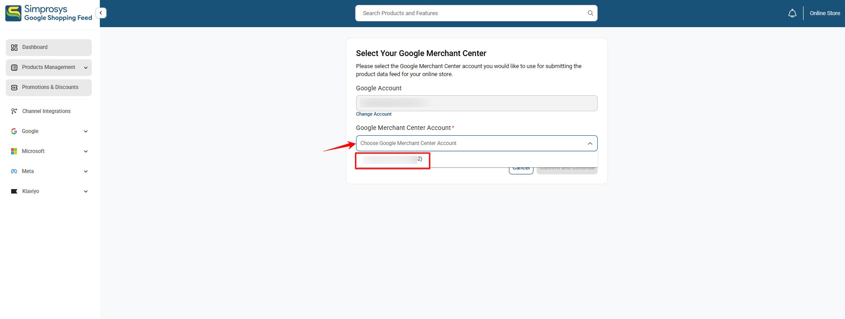Open the Google sidebar section
This screenshot has height=319, width=845.
tap(49, 131)
